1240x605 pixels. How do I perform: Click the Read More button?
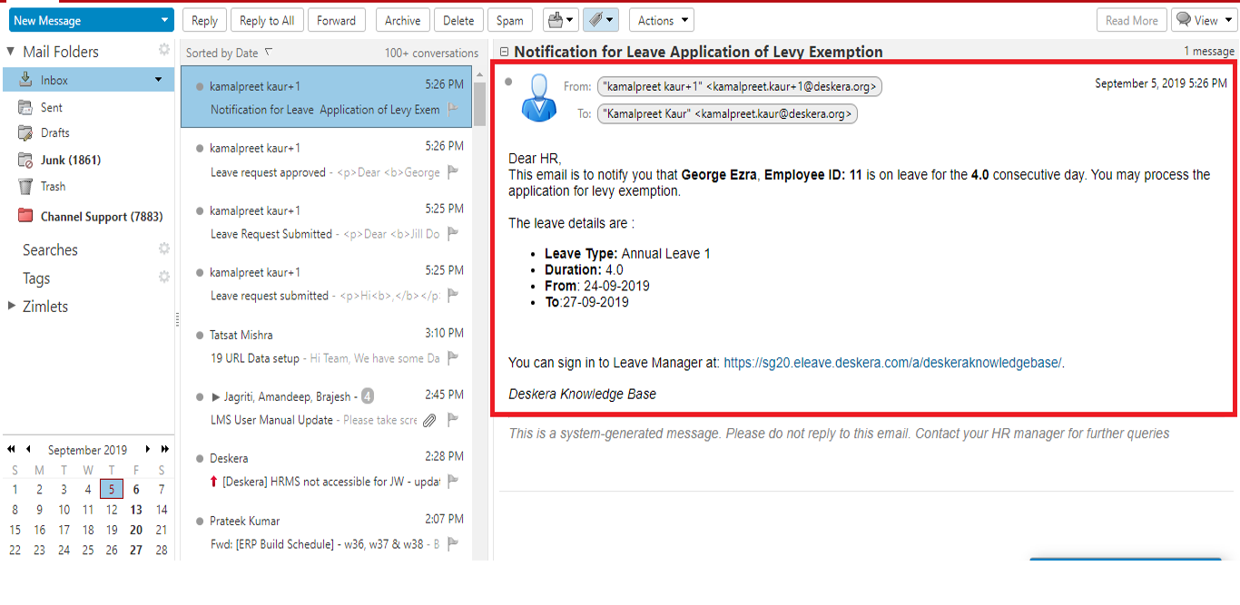click(x=1131, y=20)
